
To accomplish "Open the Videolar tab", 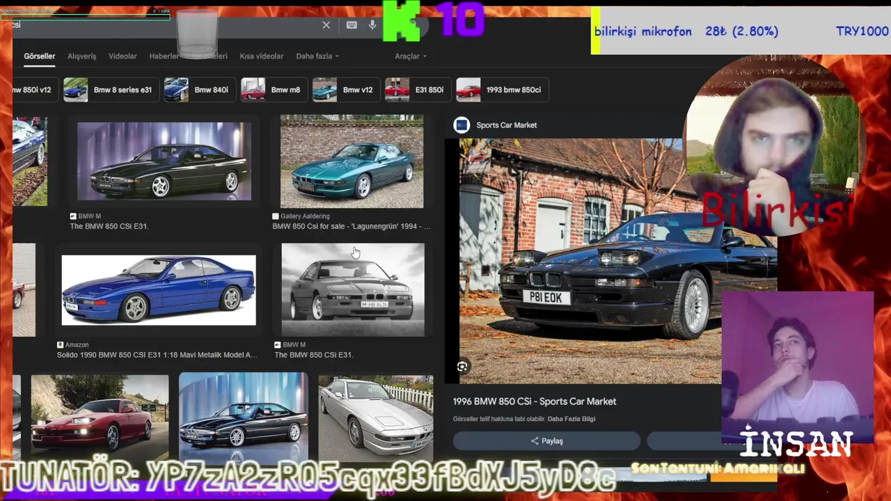I will click(x=123, y=56).
